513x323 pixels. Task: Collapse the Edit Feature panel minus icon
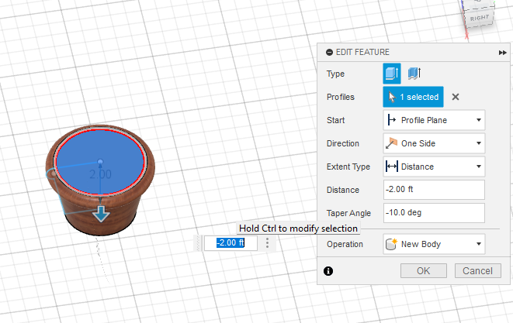[330, 52]
